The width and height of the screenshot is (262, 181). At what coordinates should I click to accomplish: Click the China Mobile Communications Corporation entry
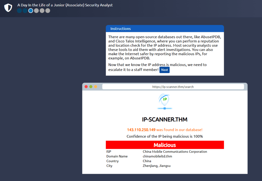click(175, 152)
